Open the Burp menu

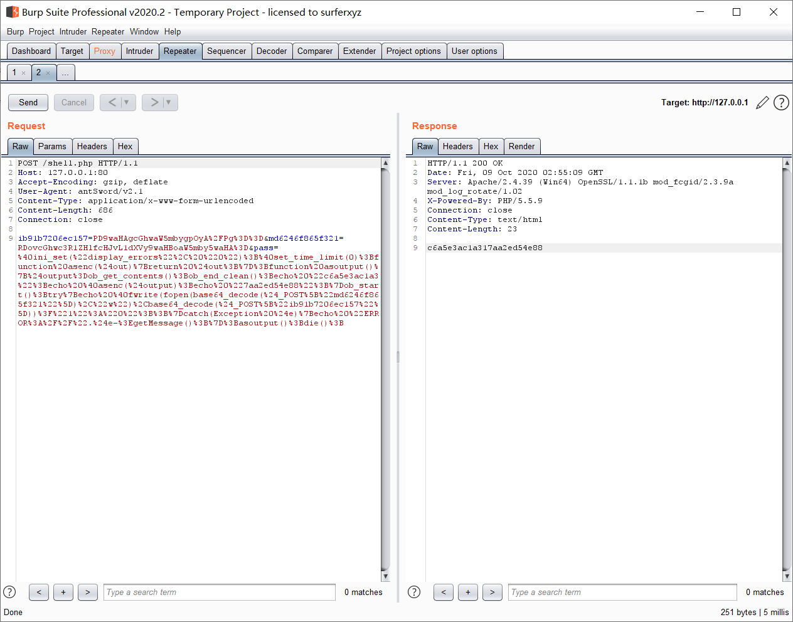[16, 31]
